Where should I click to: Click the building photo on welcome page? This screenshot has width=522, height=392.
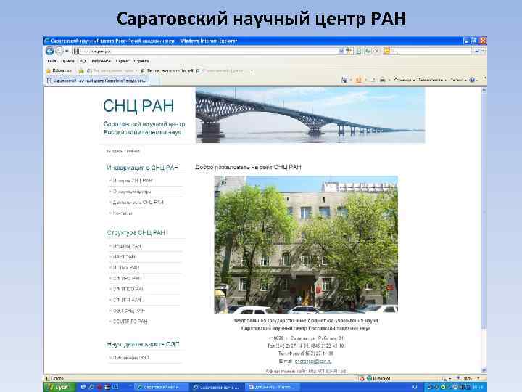pos(306,245)
